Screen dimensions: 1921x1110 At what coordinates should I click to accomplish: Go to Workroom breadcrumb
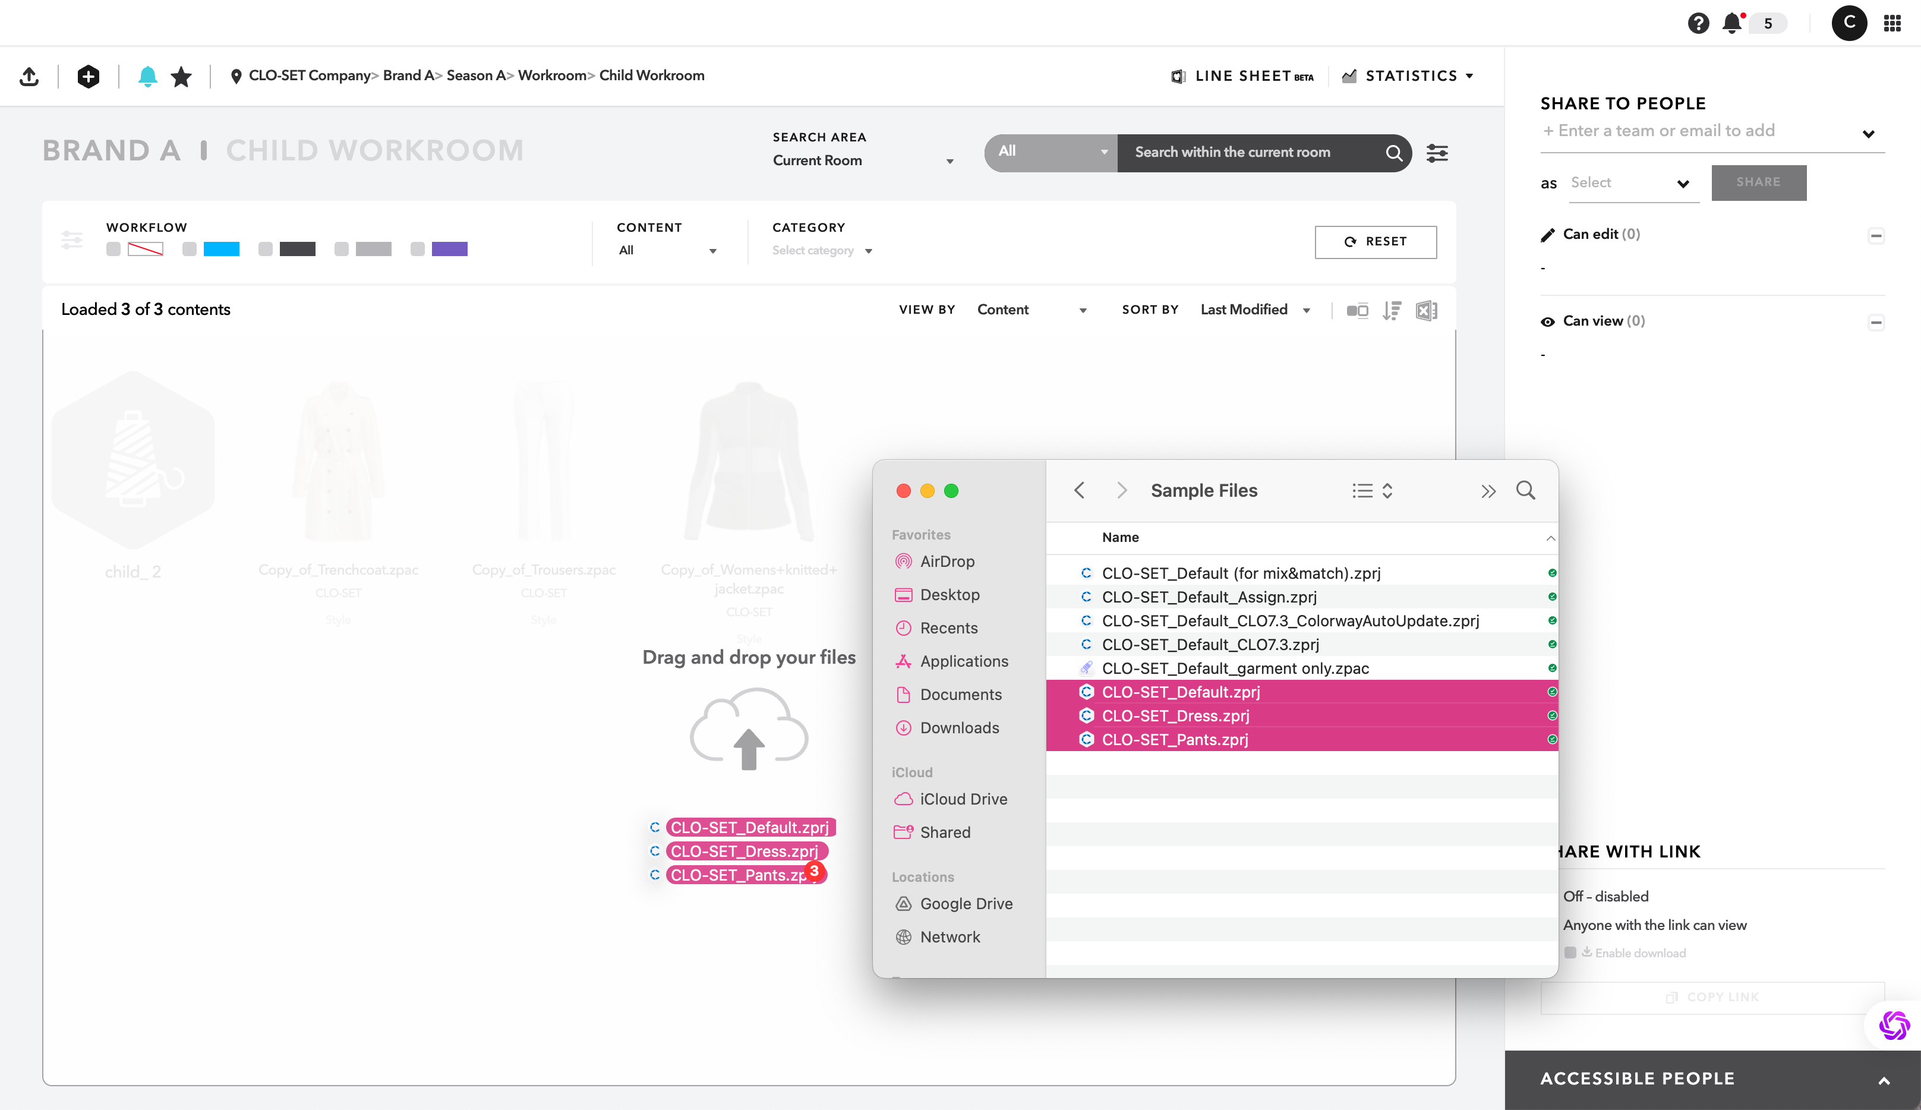pos(552,75)
